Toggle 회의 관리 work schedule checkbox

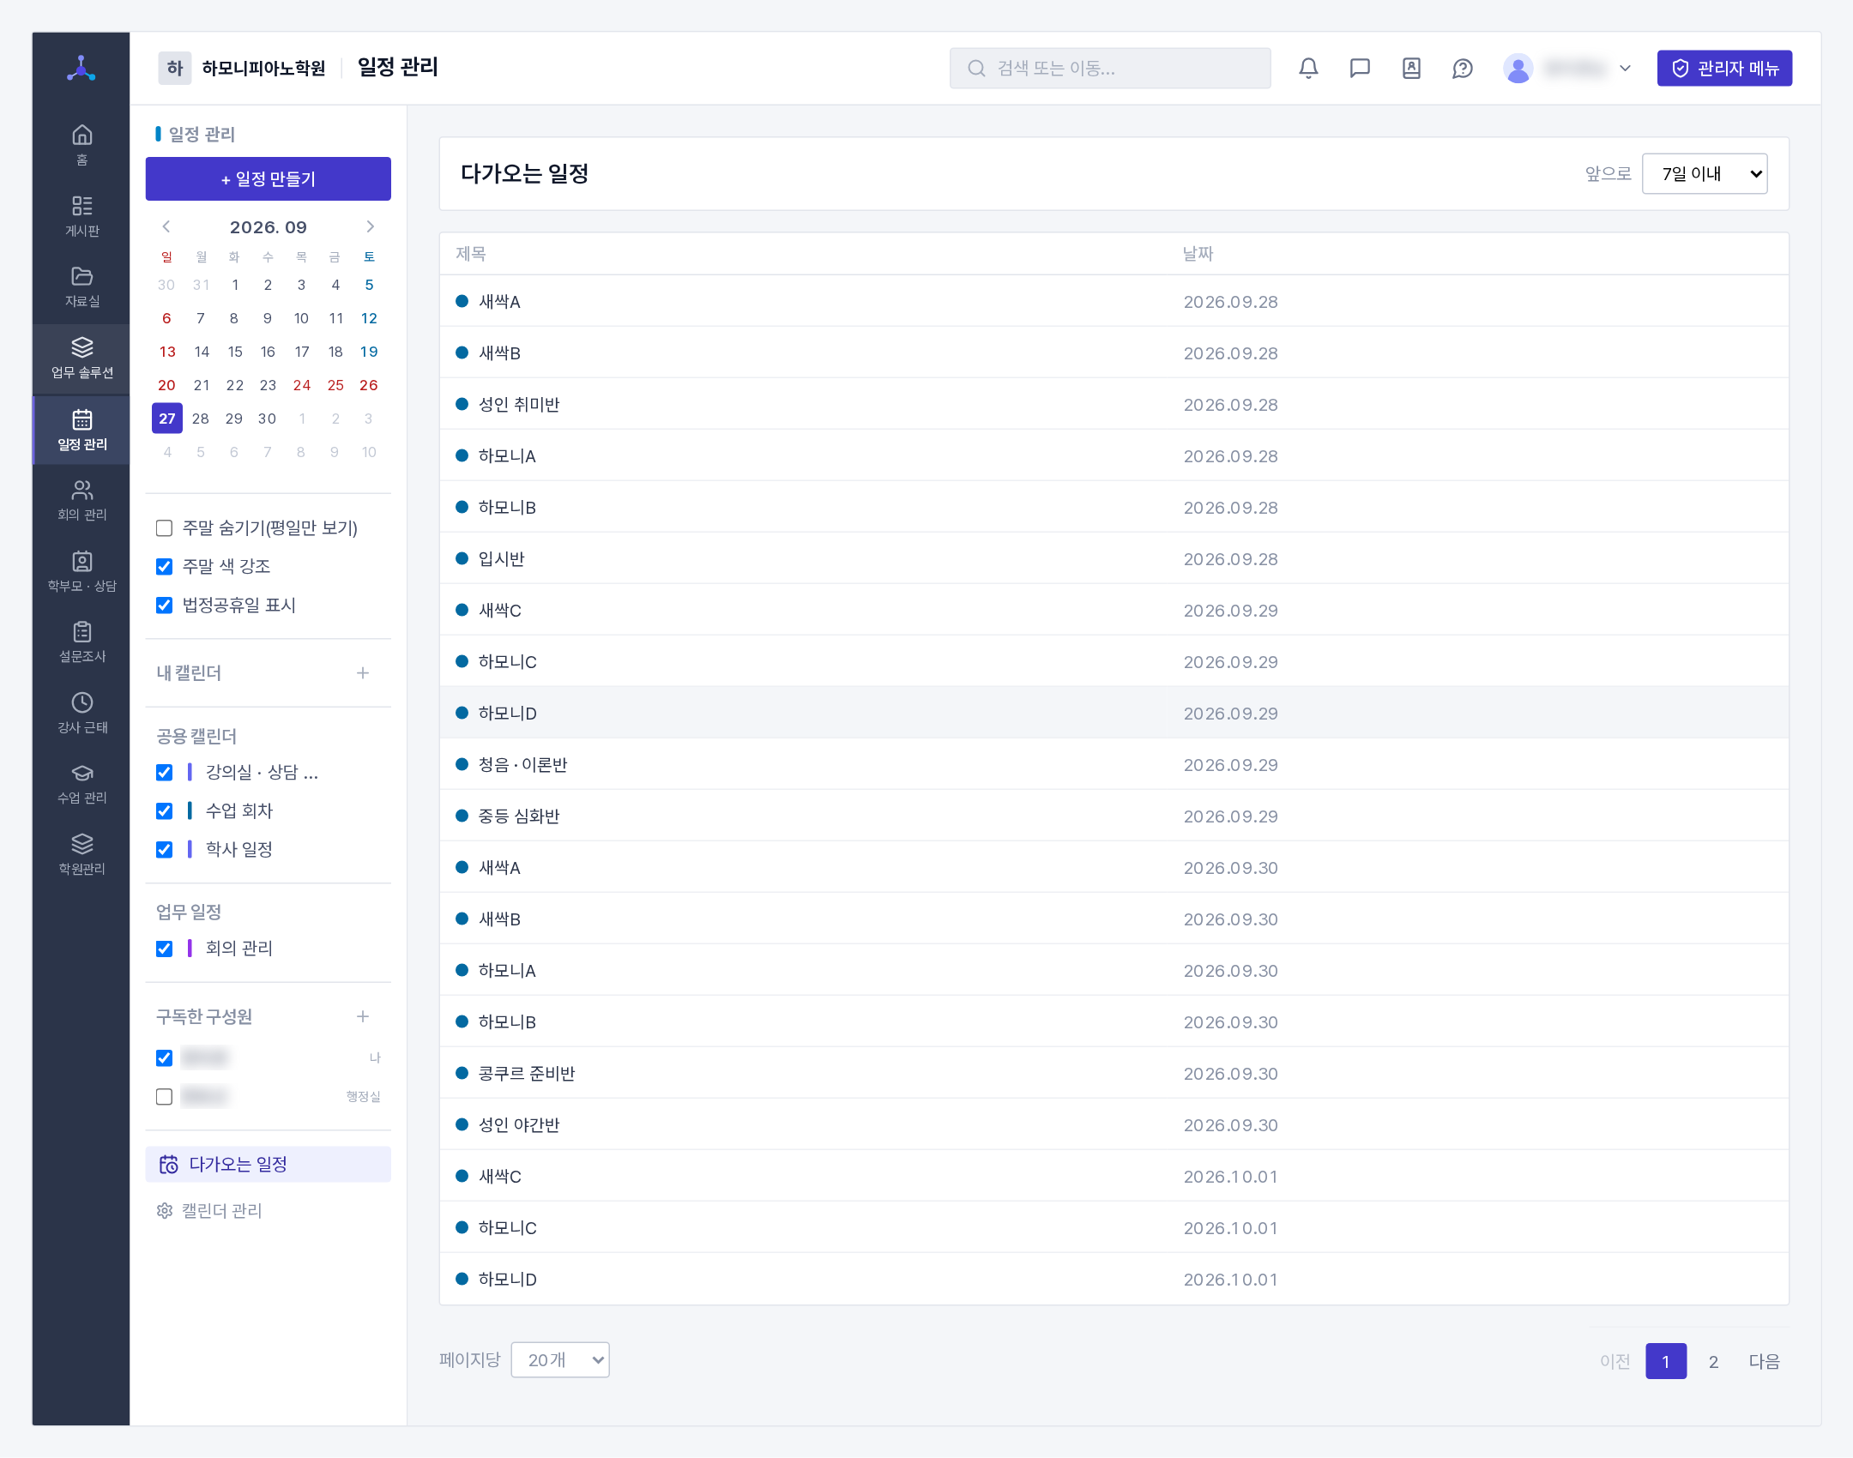coord(164,949)
